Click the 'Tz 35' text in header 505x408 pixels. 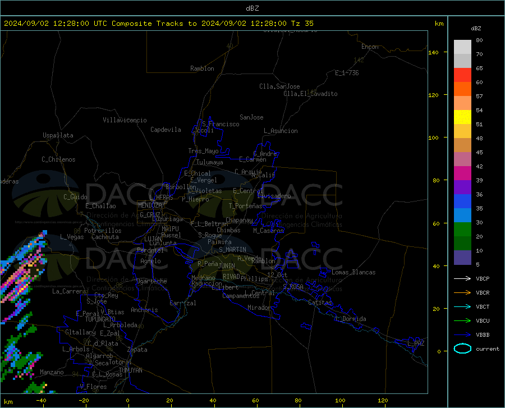[x=302, y=24]
